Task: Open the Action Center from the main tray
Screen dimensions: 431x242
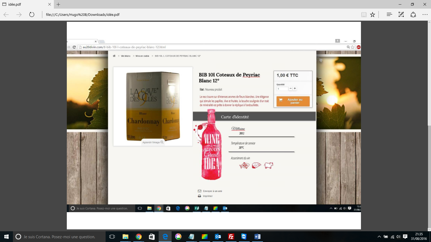Action: 405,237
